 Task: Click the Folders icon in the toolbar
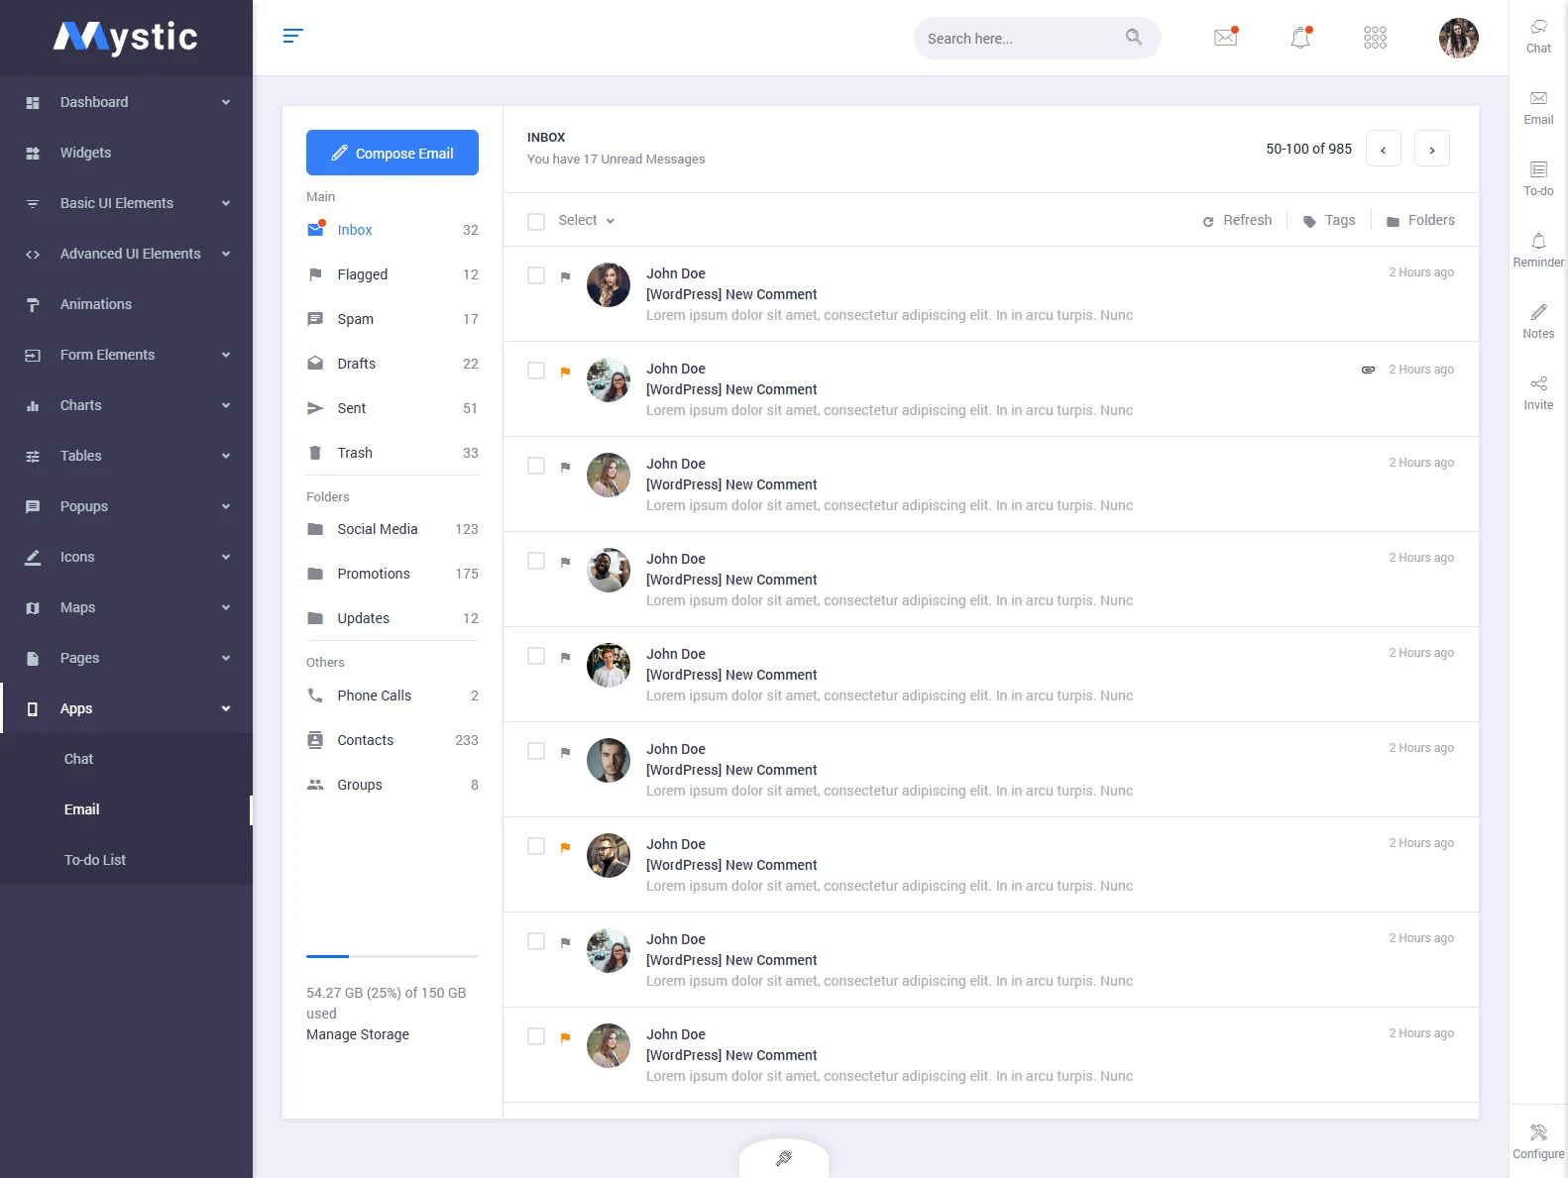click(x=1393, y=221)
